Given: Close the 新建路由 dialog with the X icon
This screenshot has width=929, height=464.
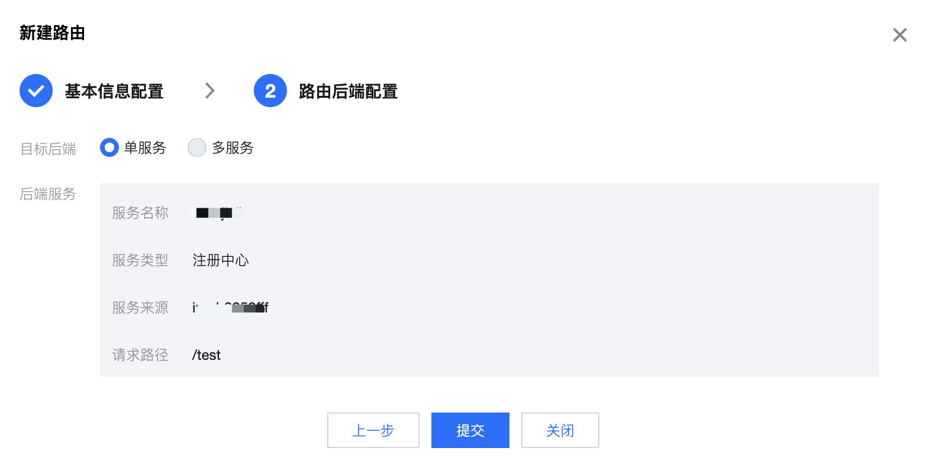Looking at the screenshot, I should [x=899, y=35].
